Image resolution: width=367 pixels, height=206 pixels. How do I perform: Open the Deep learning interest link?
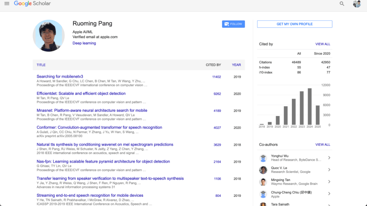(x=84, y=43)
